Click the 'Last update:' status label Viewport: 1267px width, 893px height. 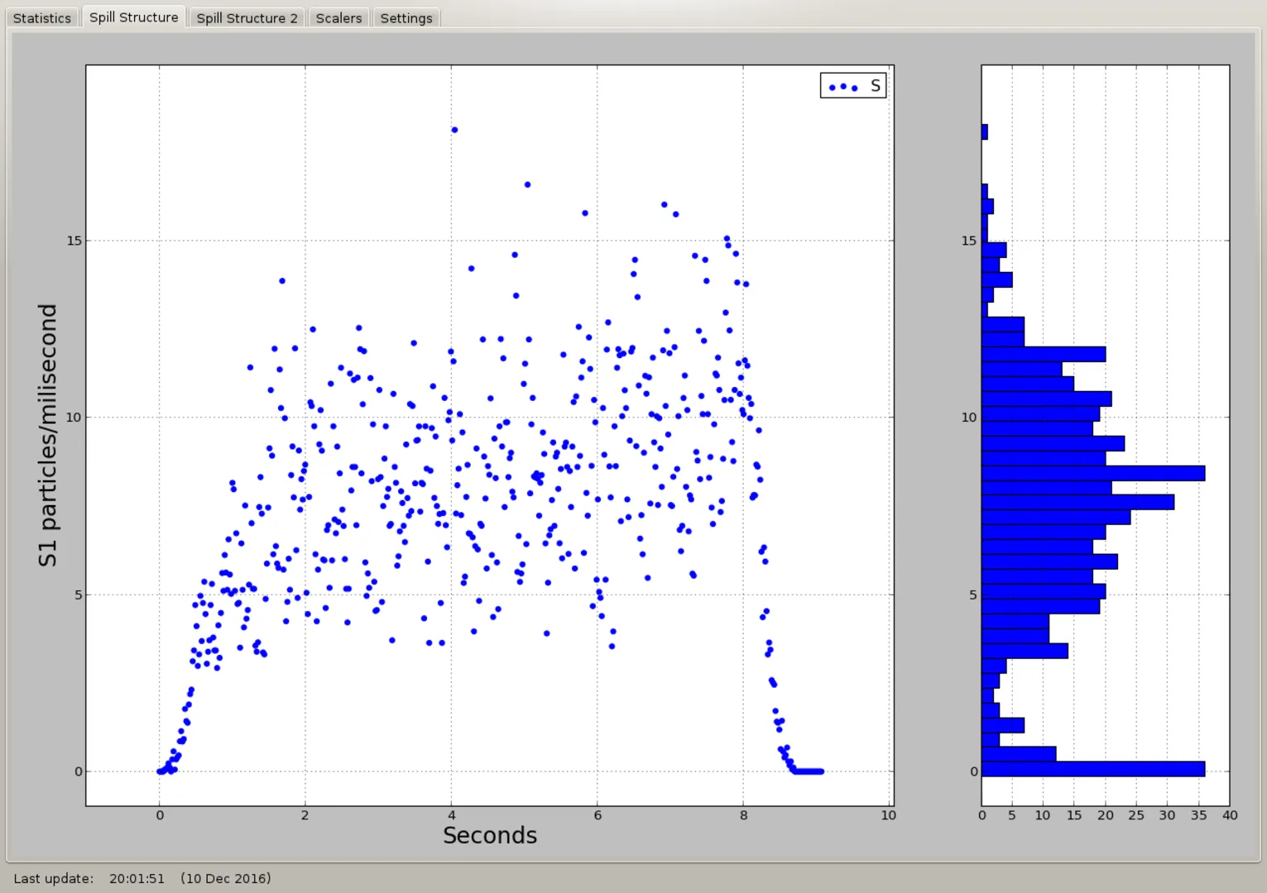tap(54, 878)
